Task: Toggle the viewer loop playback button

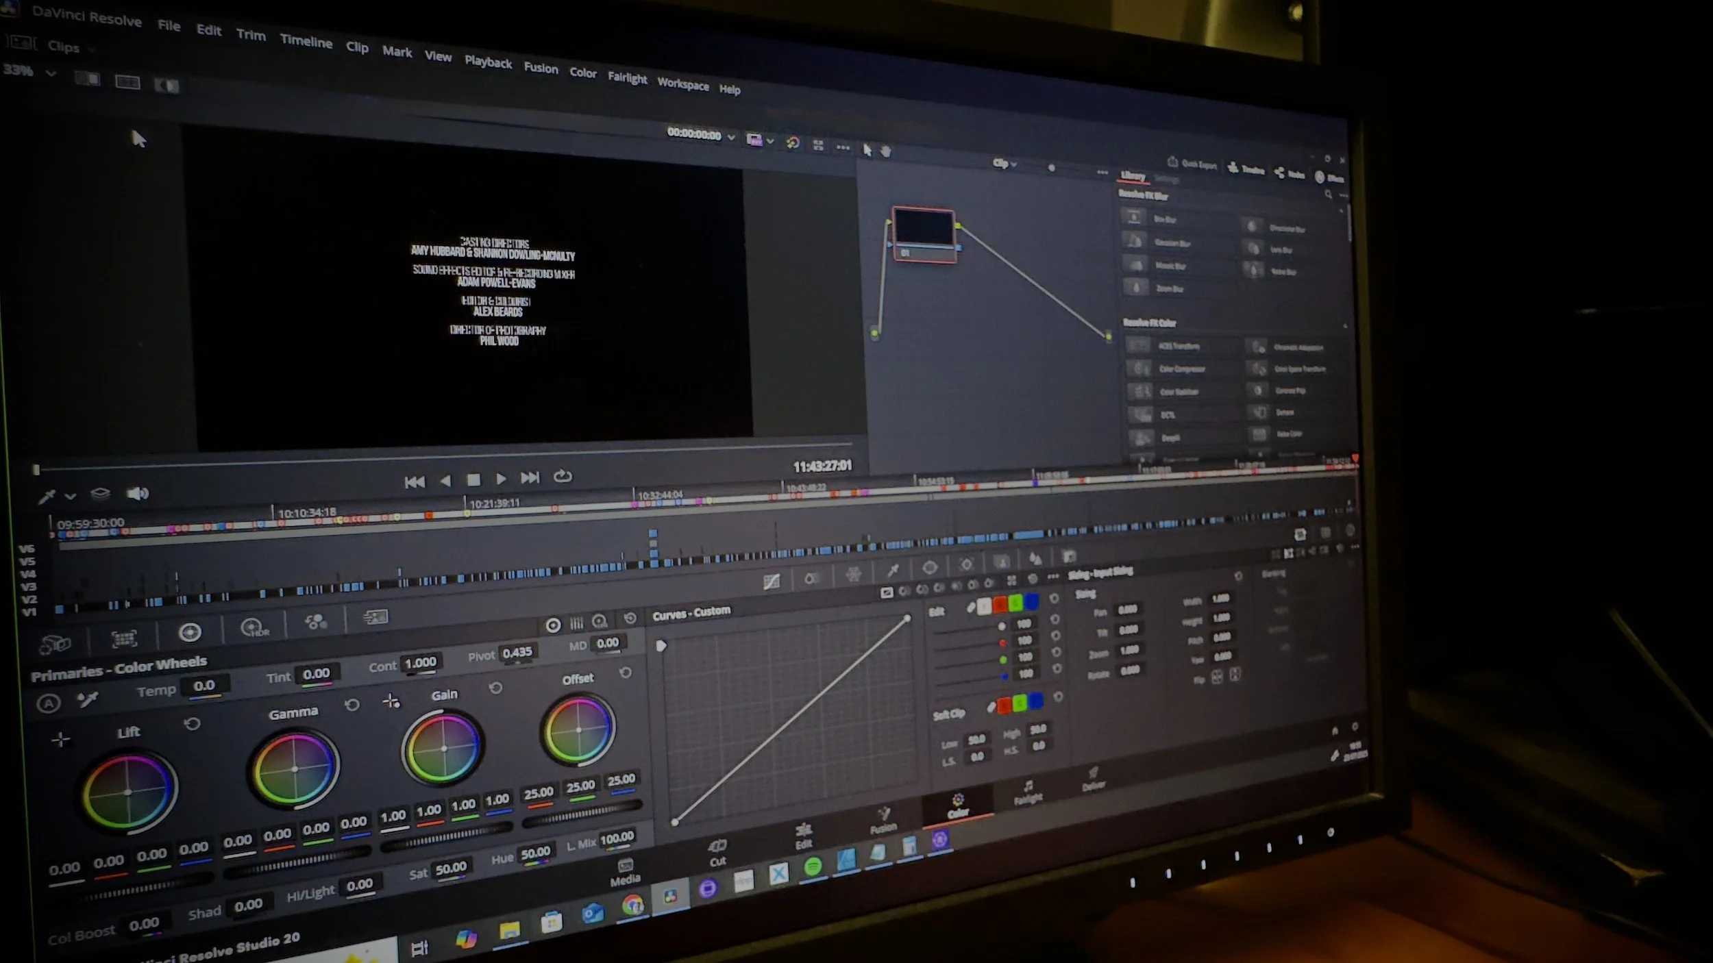Action: [563, 476]
